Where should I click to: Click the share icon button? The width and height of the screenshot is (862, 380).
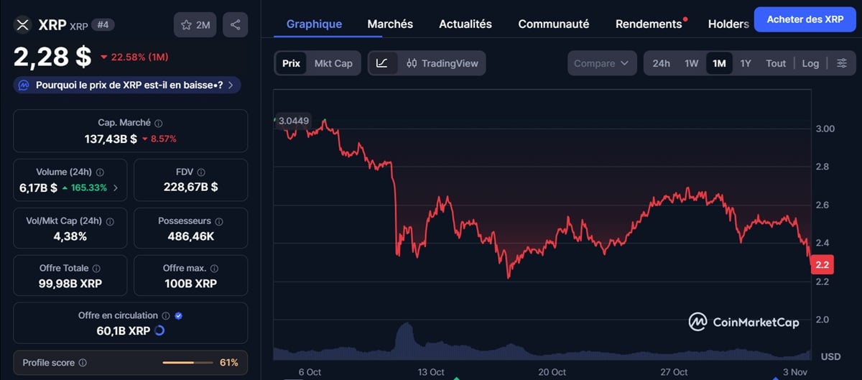point(236,25)
